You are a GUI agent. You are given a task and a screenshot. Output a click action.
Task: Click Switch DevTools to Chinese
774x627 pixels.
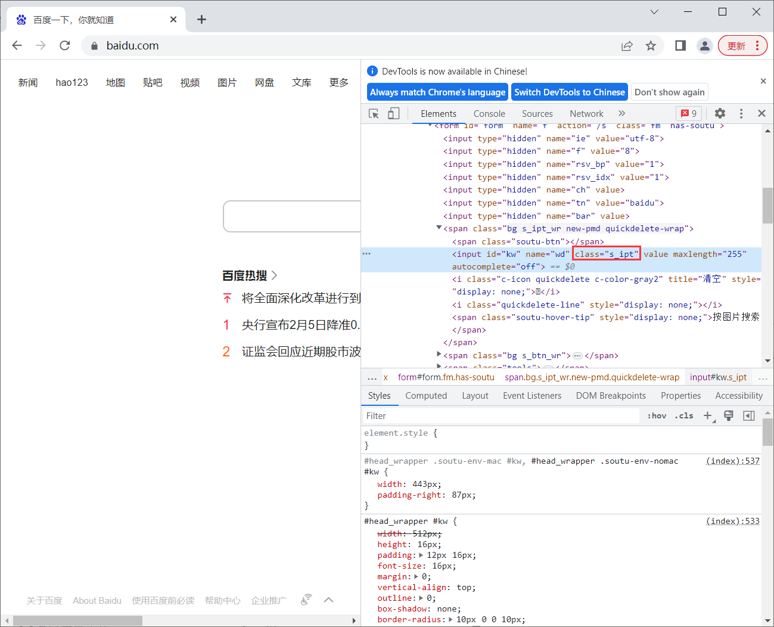[570, 92]
